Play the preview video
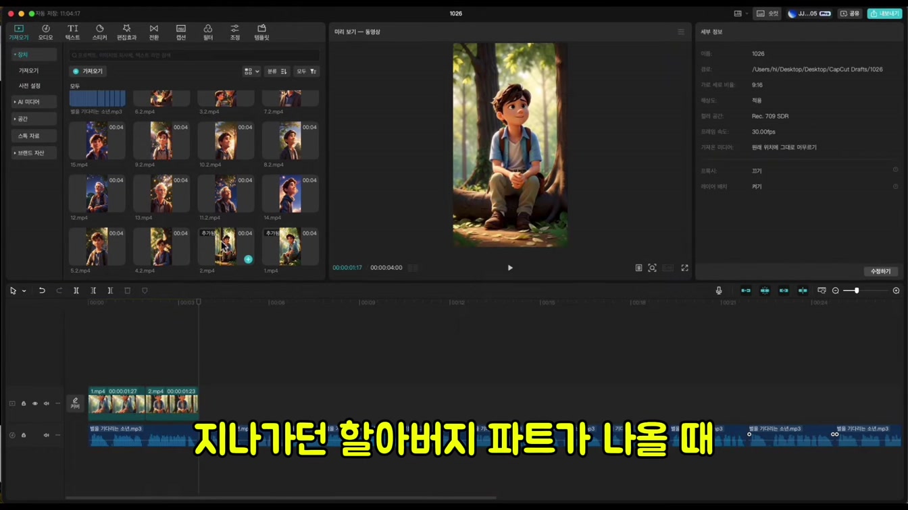 (510, 268)
